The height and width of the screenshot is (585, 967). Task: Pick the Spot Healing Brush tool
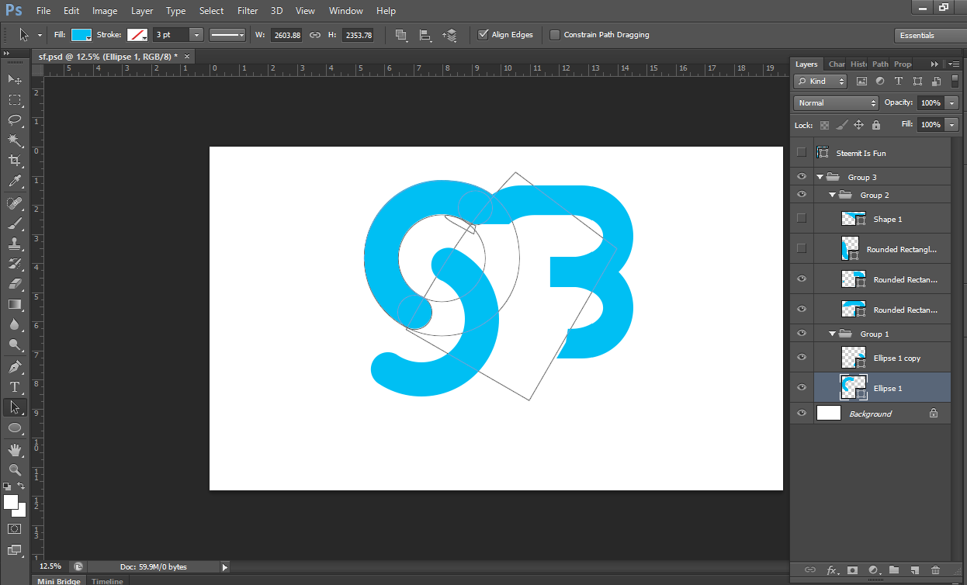(x=15, y=203)
